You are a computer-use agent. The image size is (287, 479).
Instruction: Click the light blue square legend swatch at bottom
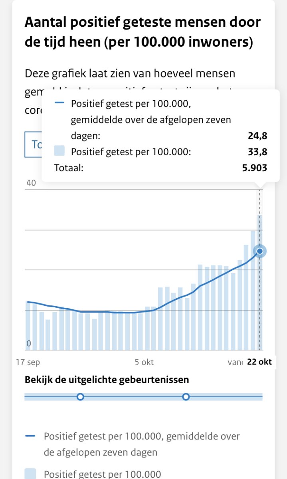30,474
